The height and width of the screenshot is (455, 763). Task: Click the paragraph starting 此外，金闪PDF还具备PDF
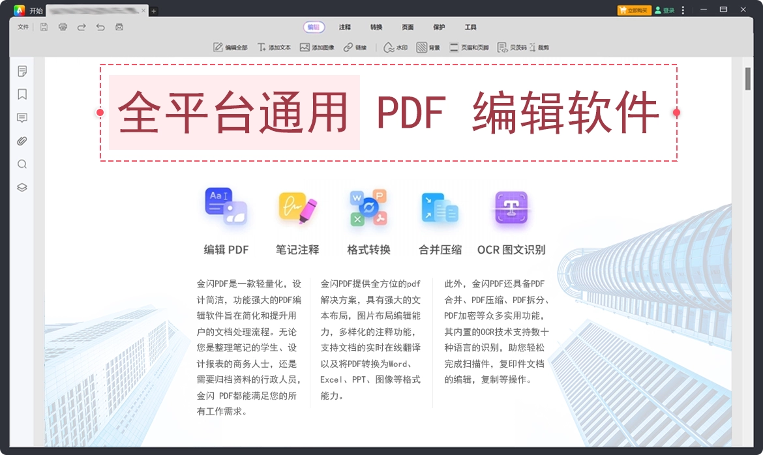point(496,331)
